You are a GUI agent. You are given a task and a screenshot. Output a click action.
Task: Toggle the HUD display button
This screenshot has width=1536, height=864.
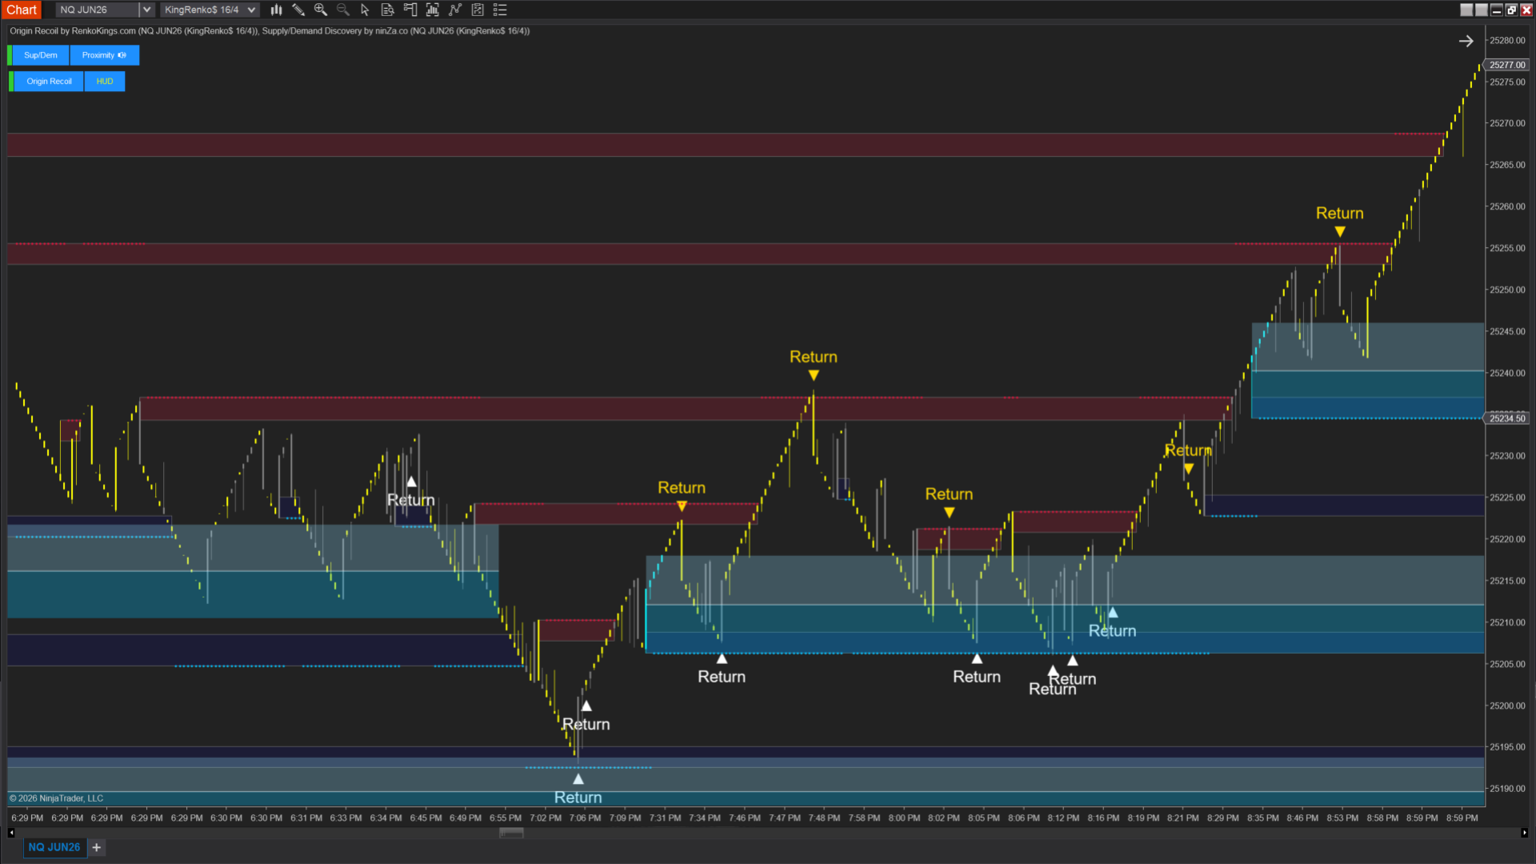[x=105, y=82]
